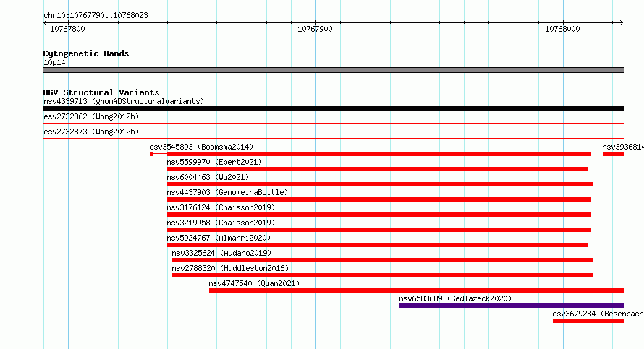Click the first esv2732862 (Wong2012b) label
The height and width of the screenshot is (349, 644).
coord(91,116)
